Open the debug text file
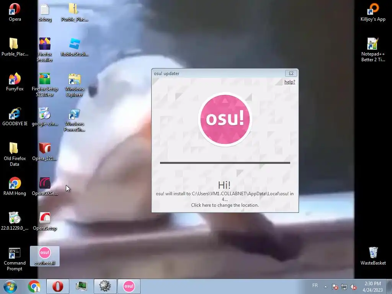Image resolution: width=392 pixels, height=294 pixels. [x=45, y=12]
